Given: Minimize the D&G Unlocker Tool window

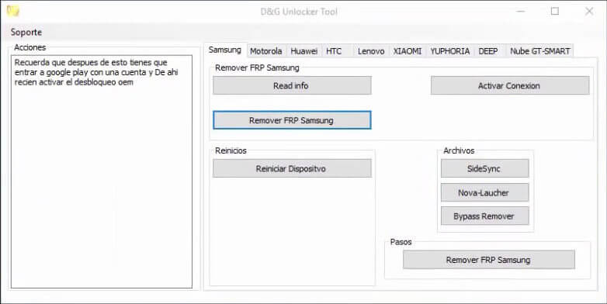Looking at the screenshot, I should point(521,11).
